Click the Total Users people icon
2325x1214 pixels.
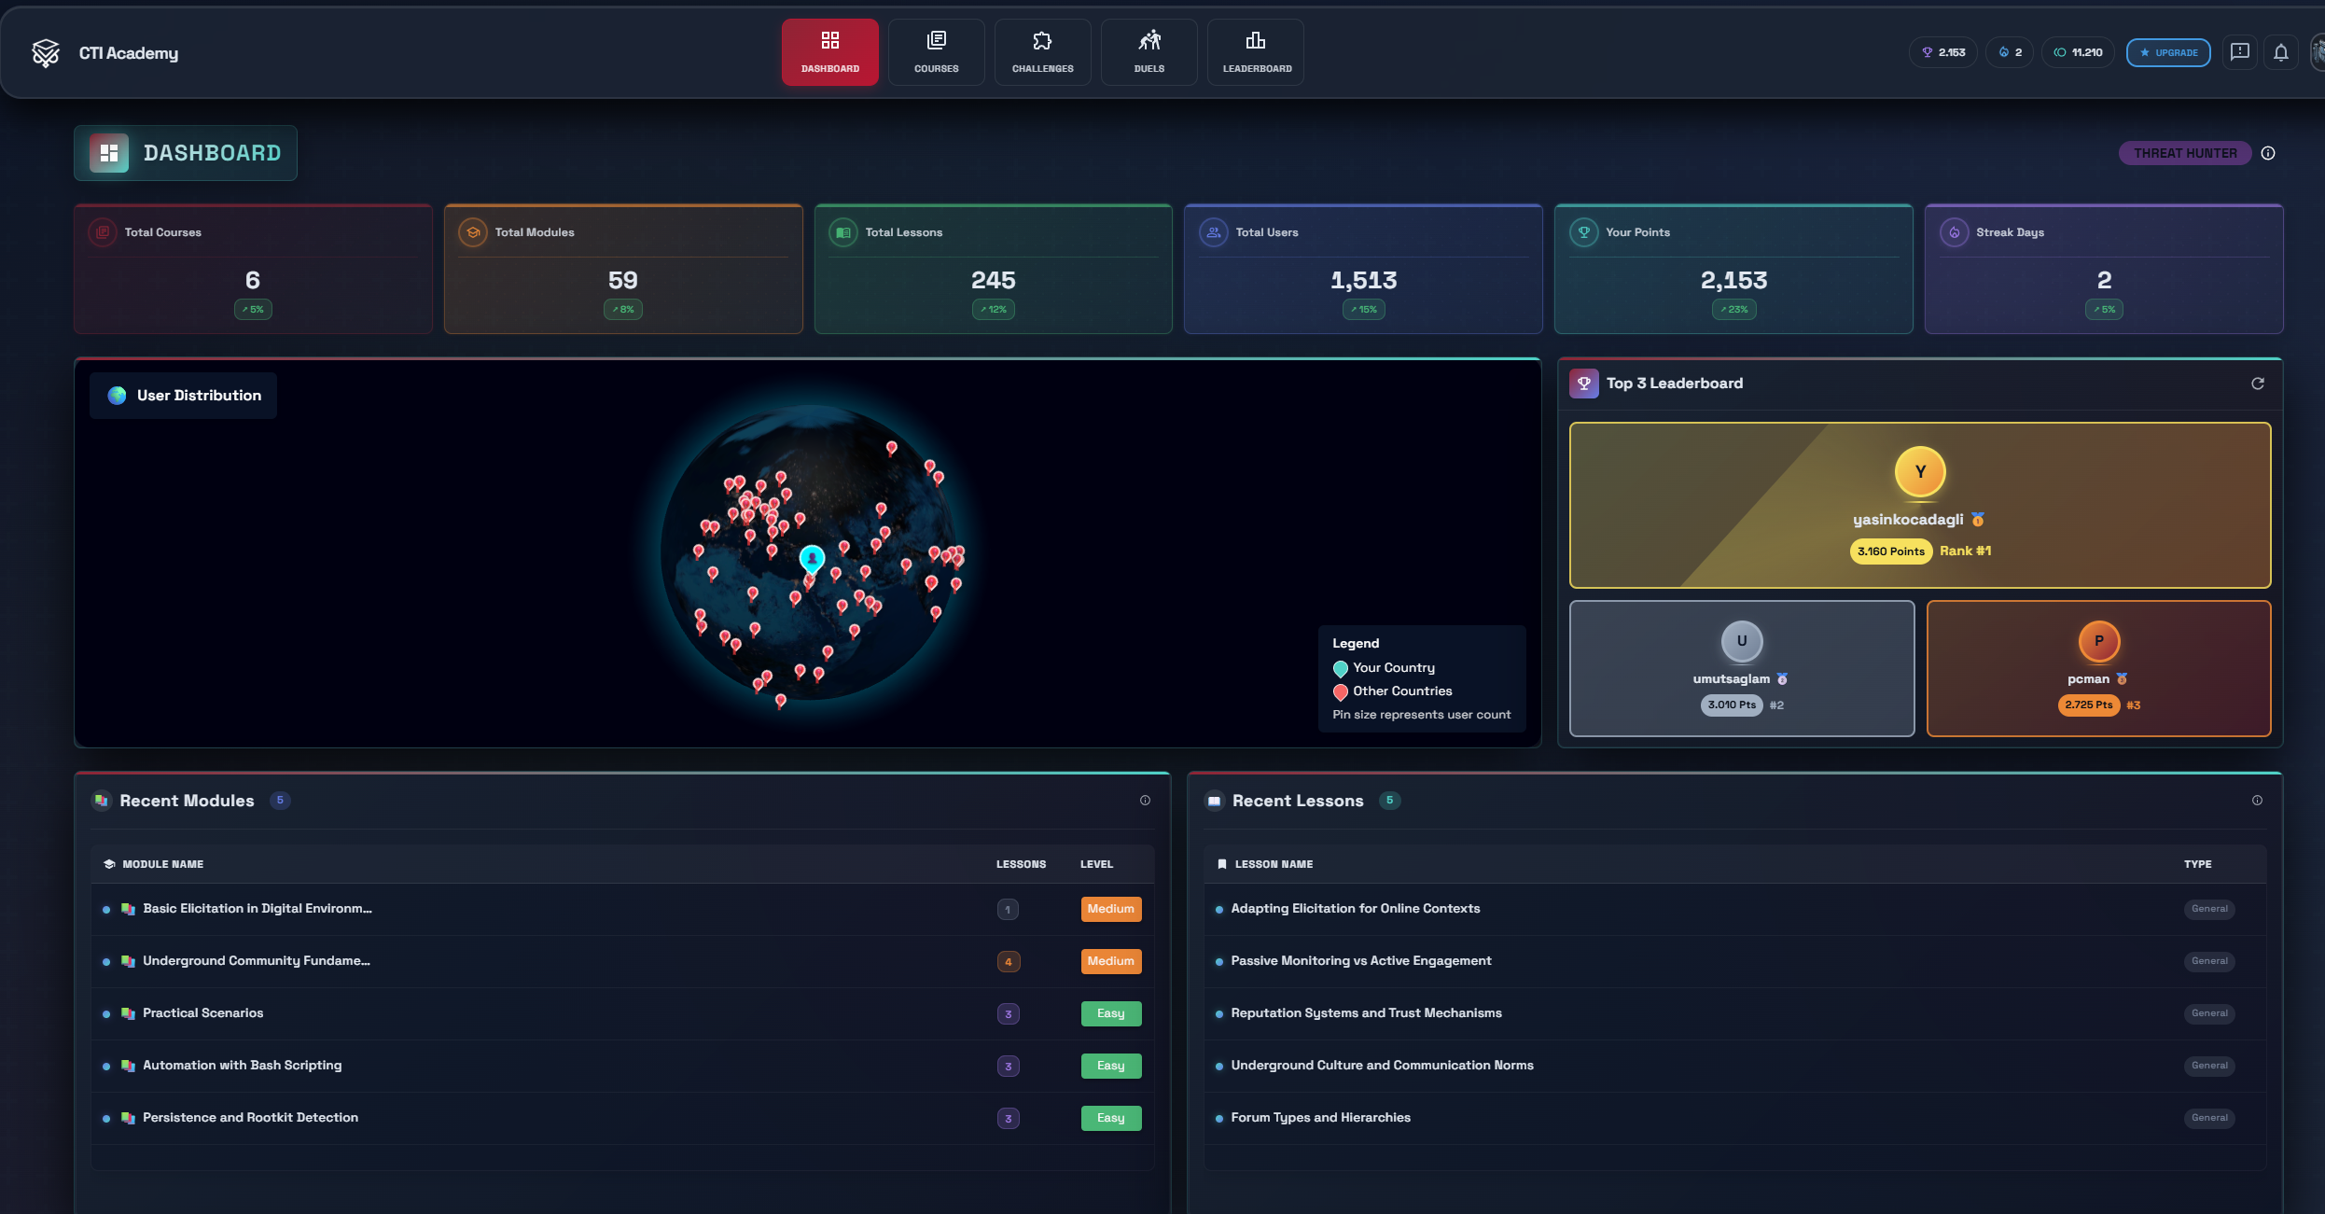coord(1214,232)
